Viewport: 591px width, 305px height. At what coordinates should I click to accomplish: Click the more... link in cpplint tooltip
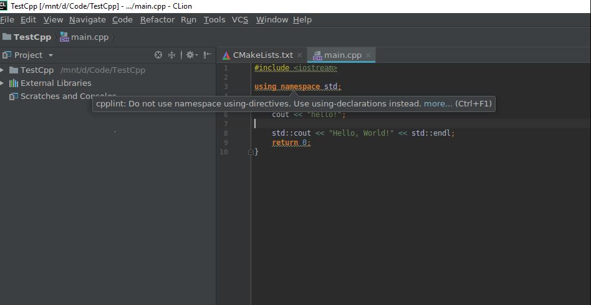pos(438,103)
